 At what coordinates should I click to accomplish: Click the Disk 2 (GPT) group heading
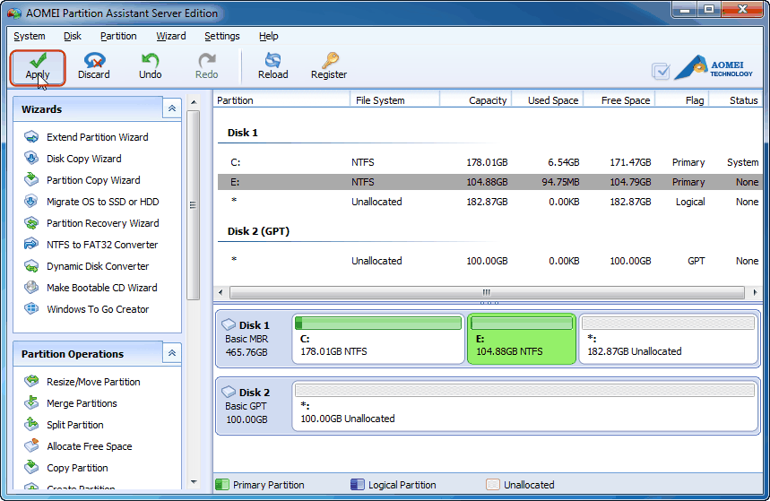tap(258, 231)
